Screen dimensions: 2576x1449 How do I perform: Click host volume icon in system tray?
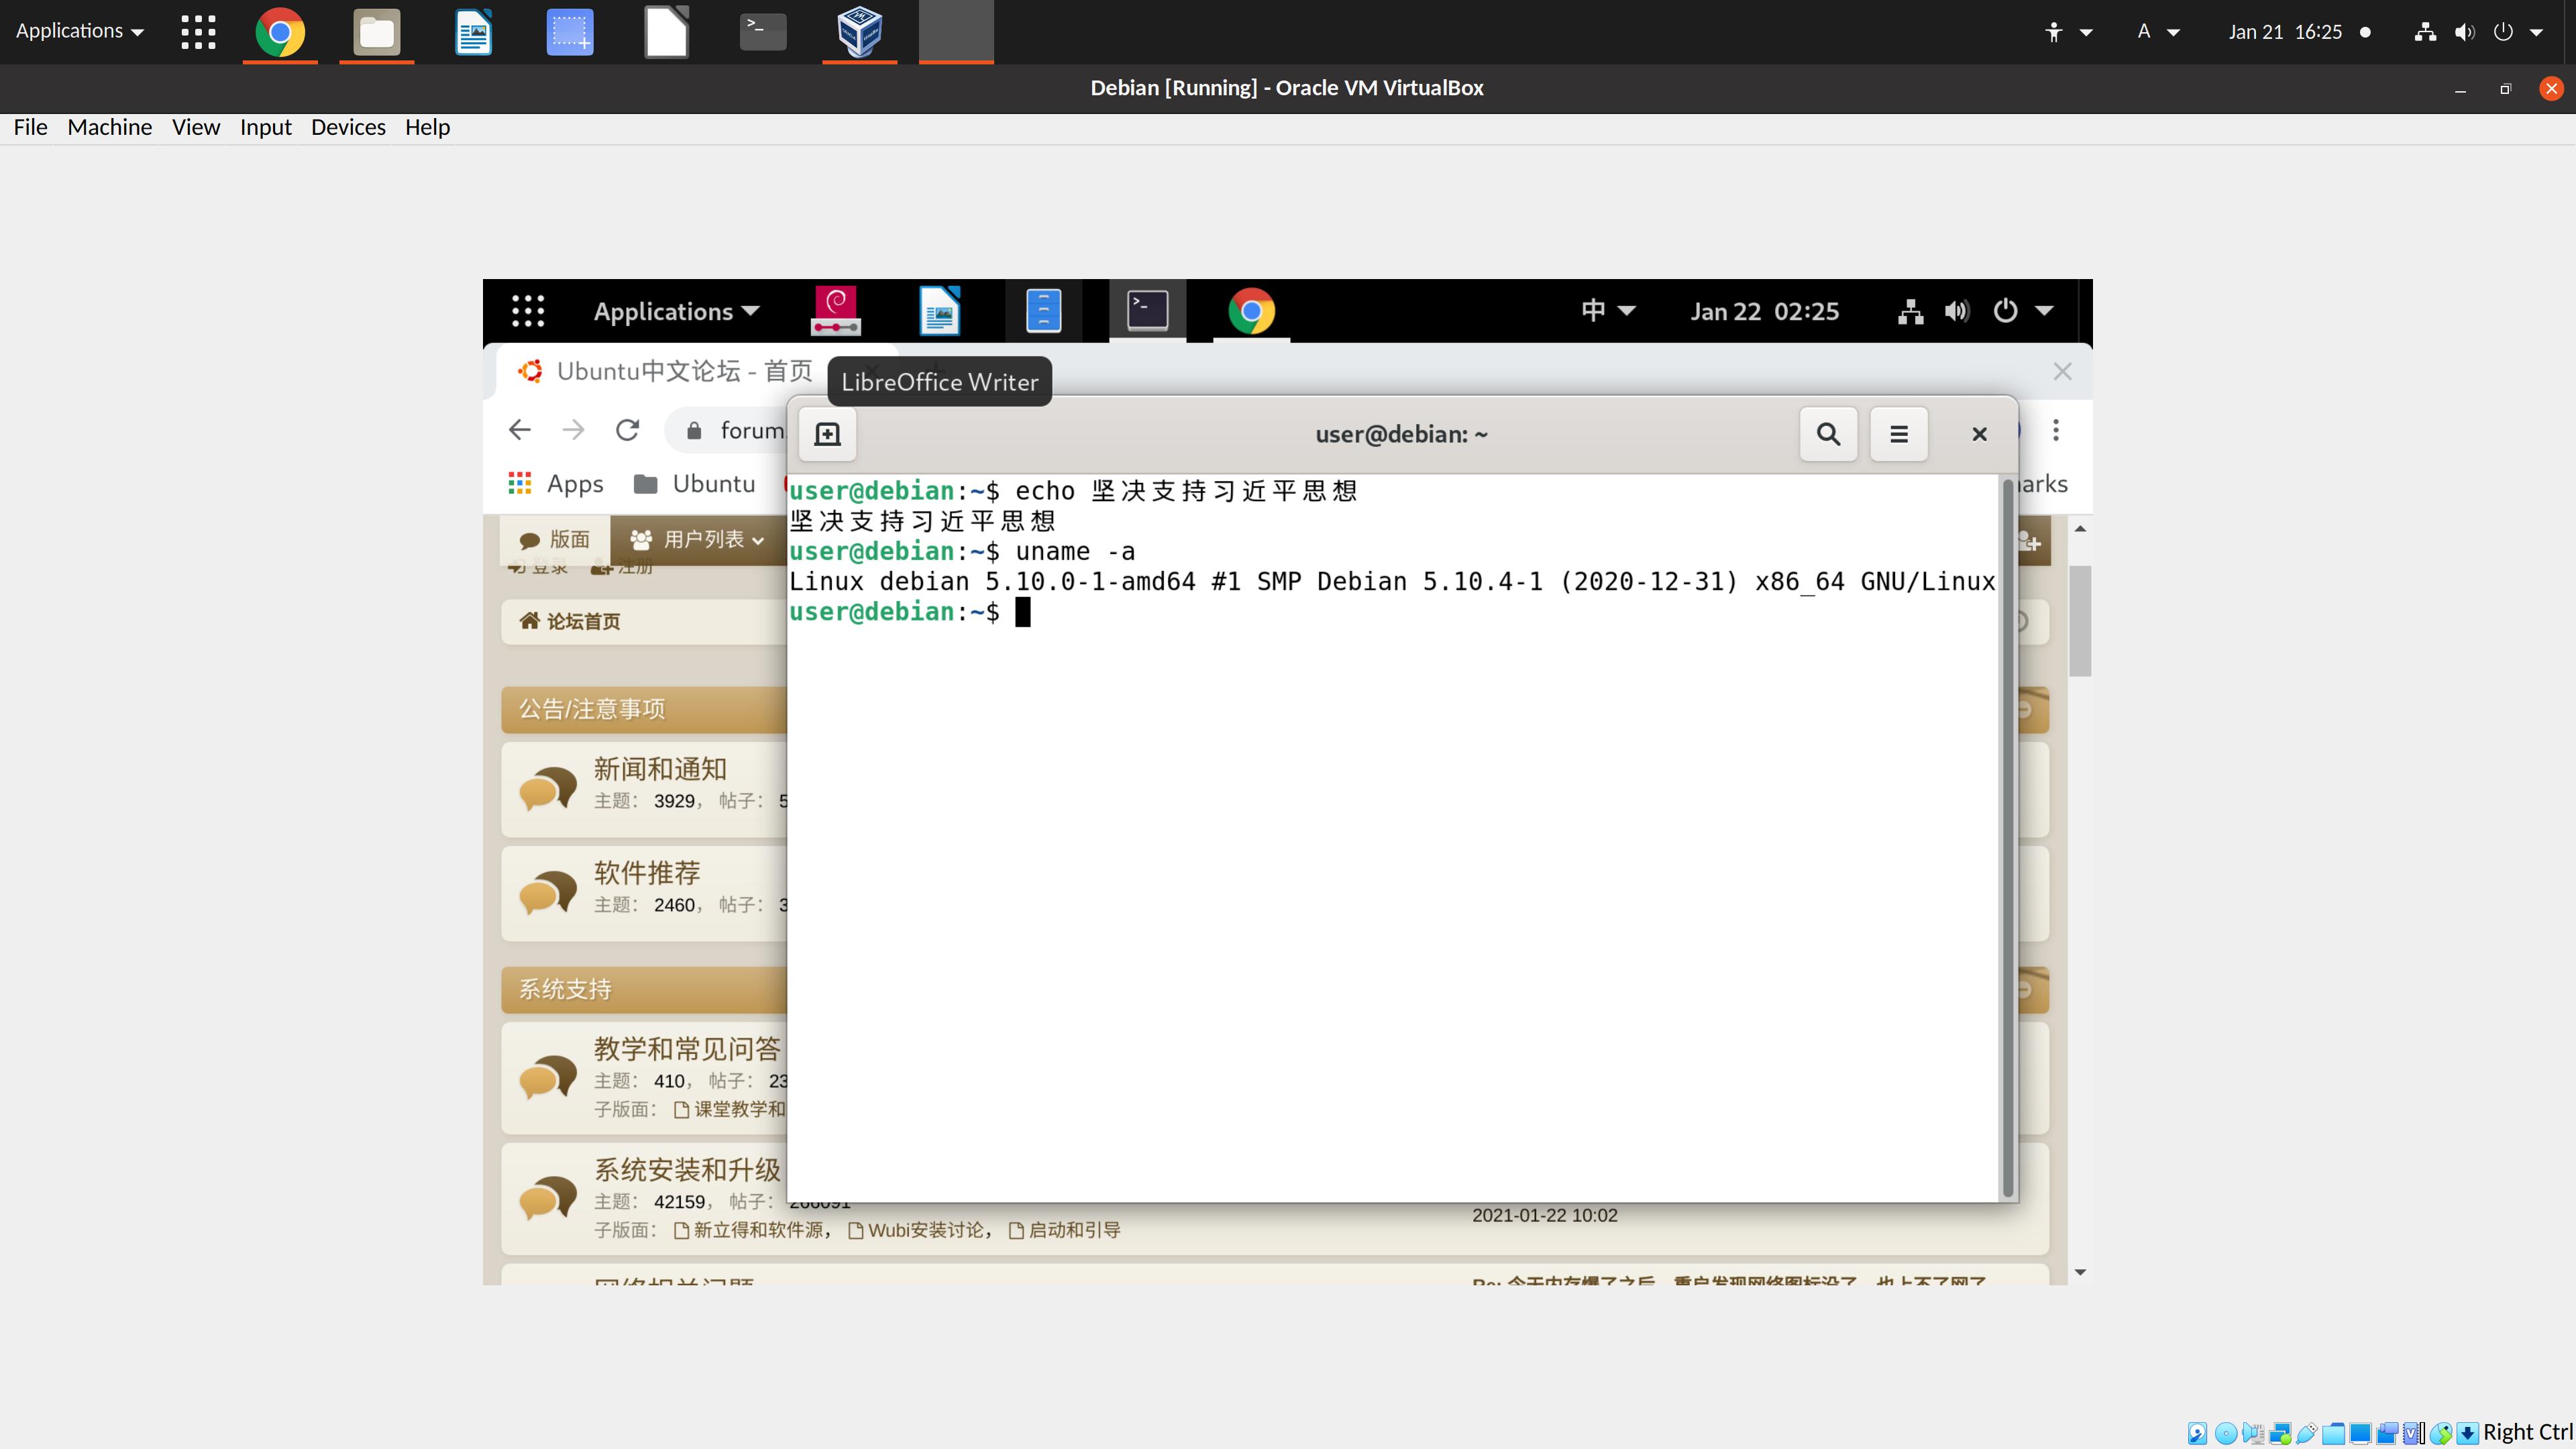2465,32
